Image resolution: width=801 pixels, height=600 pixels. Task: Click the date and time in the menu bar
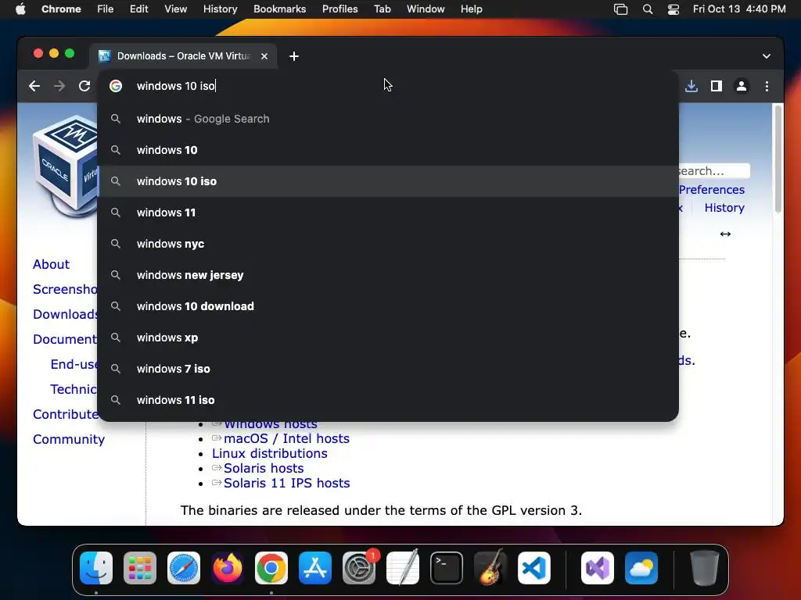pos(738,9)
